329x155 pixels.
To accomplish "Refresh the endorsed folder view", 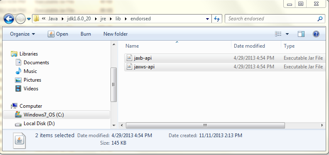I will point(217,19).
